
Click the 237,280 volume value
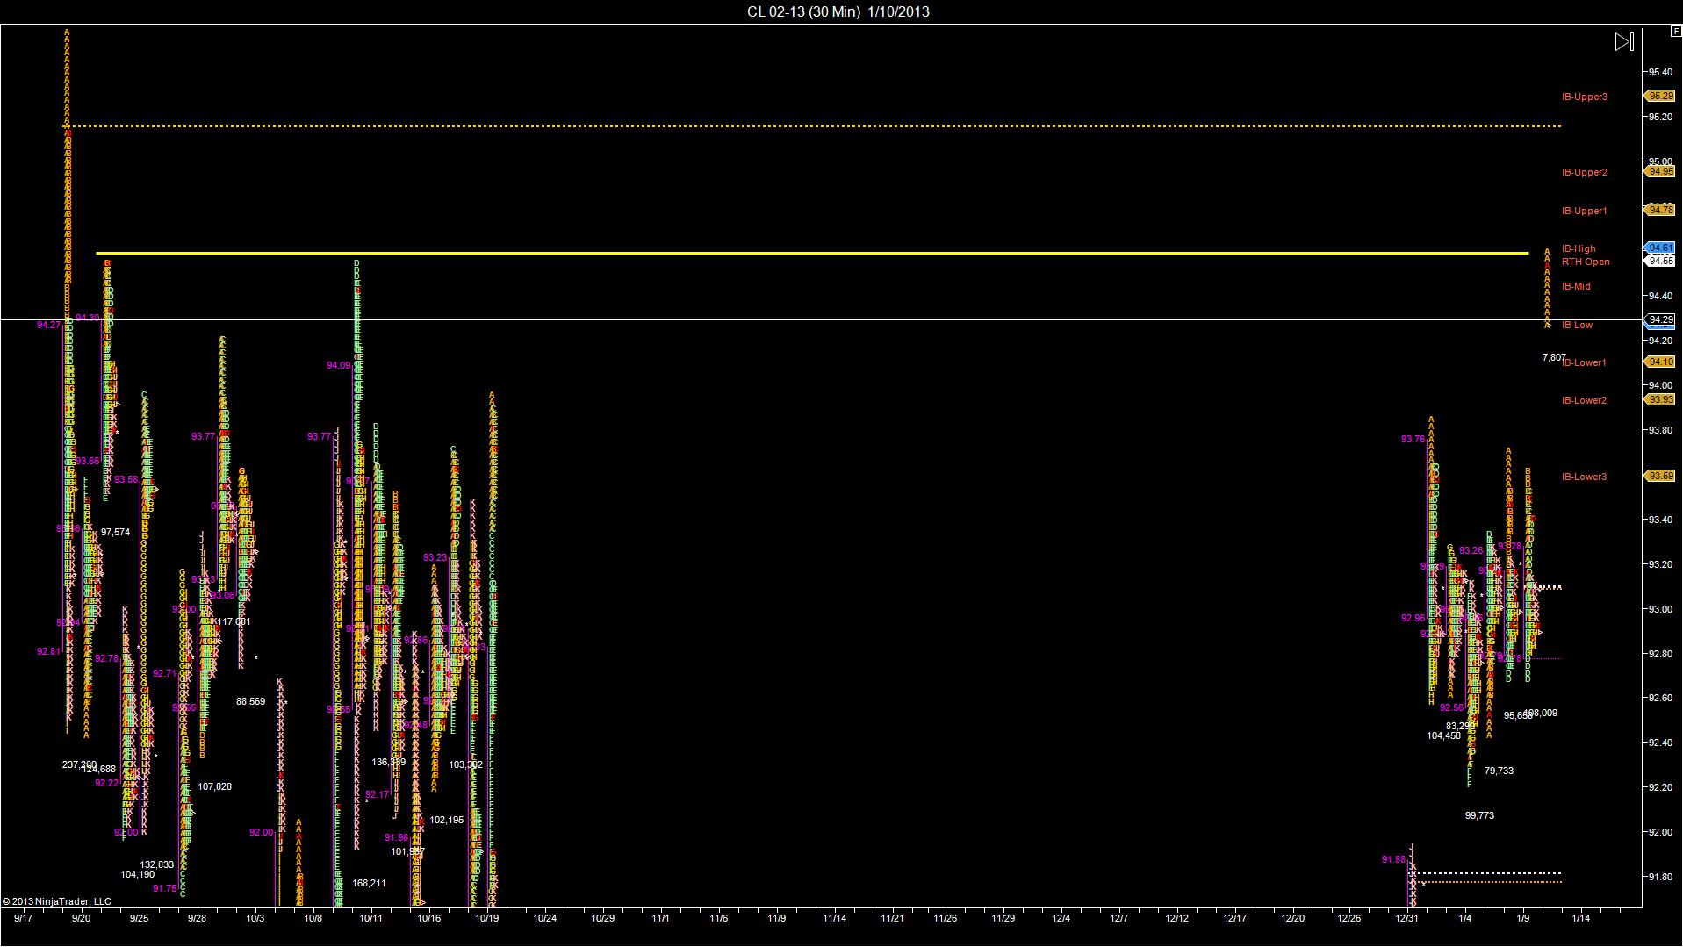tap(79, 764)
